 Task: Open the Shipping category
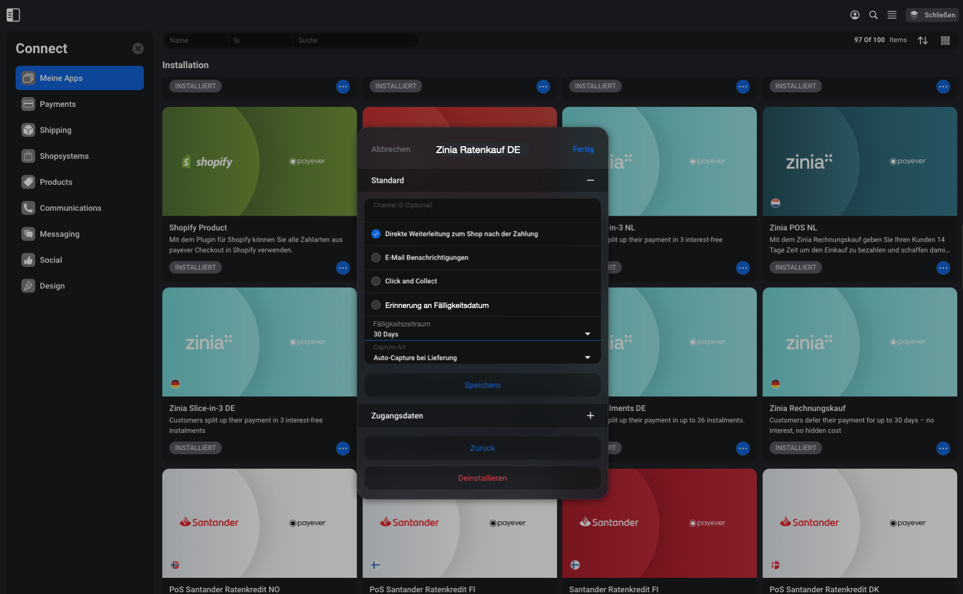80,130
